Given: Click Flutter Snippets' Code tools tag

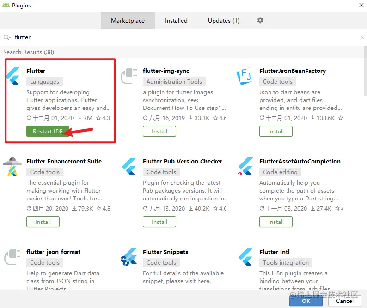Looking at the screenshot, I should pyautogui.click(x=161, y=263).
